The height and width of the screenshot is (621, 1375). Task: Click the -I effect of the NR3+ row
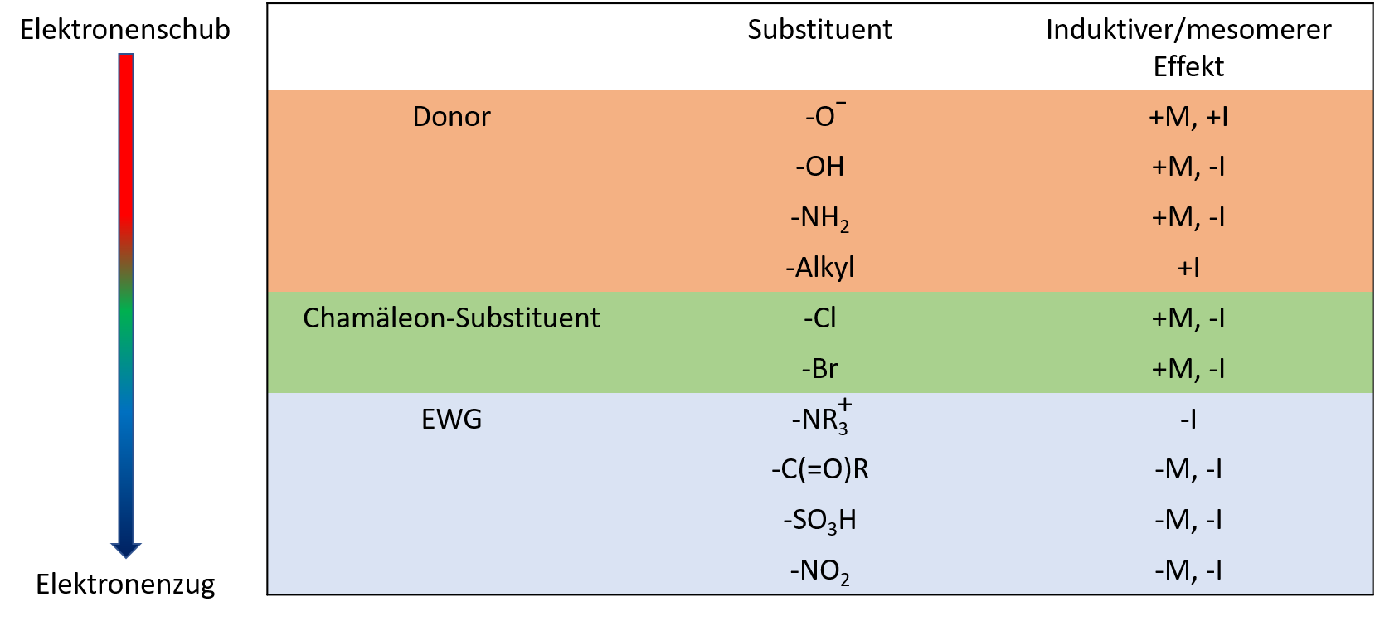(1188, 420)
